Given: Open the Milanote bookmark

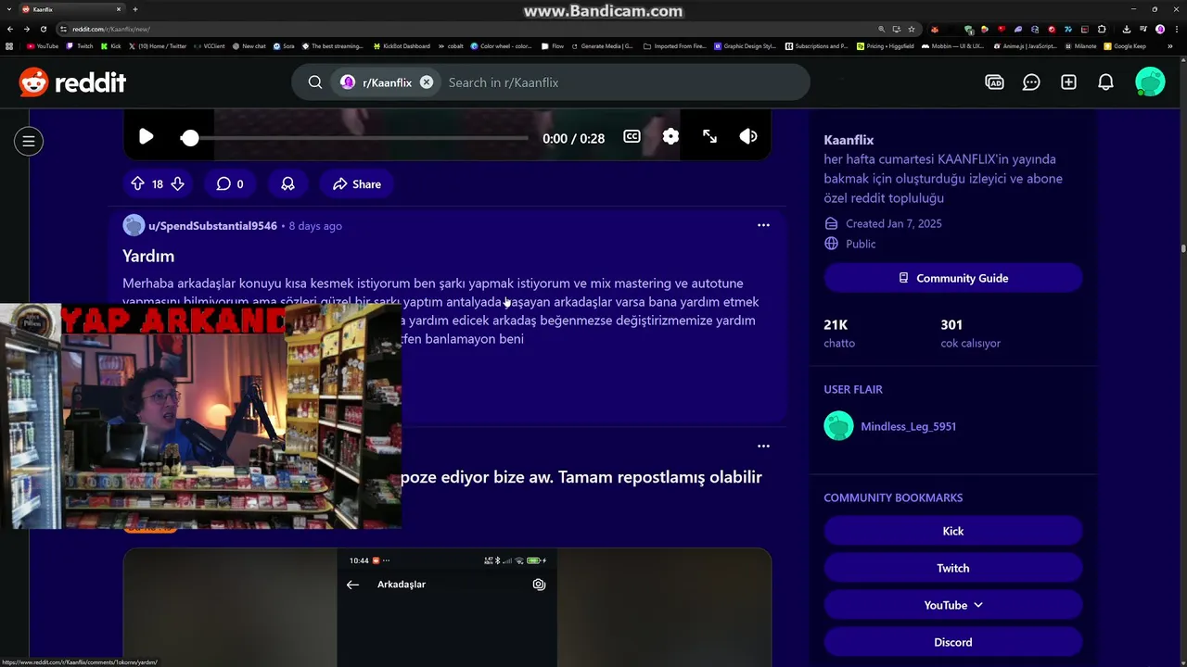Looking at the screenshot, I should 1080,46.
